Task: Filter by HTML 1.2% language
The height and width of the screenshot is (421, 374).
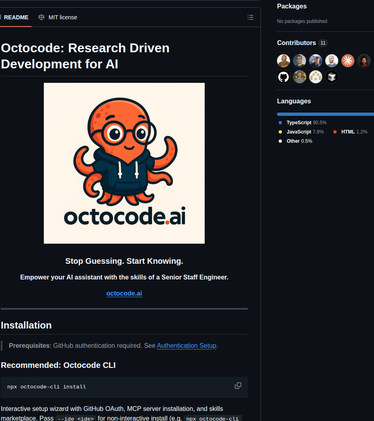Action: [354, 132]
